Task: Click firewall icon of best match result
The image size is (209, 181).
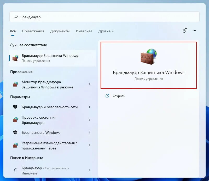Action: tap(15, 58)
